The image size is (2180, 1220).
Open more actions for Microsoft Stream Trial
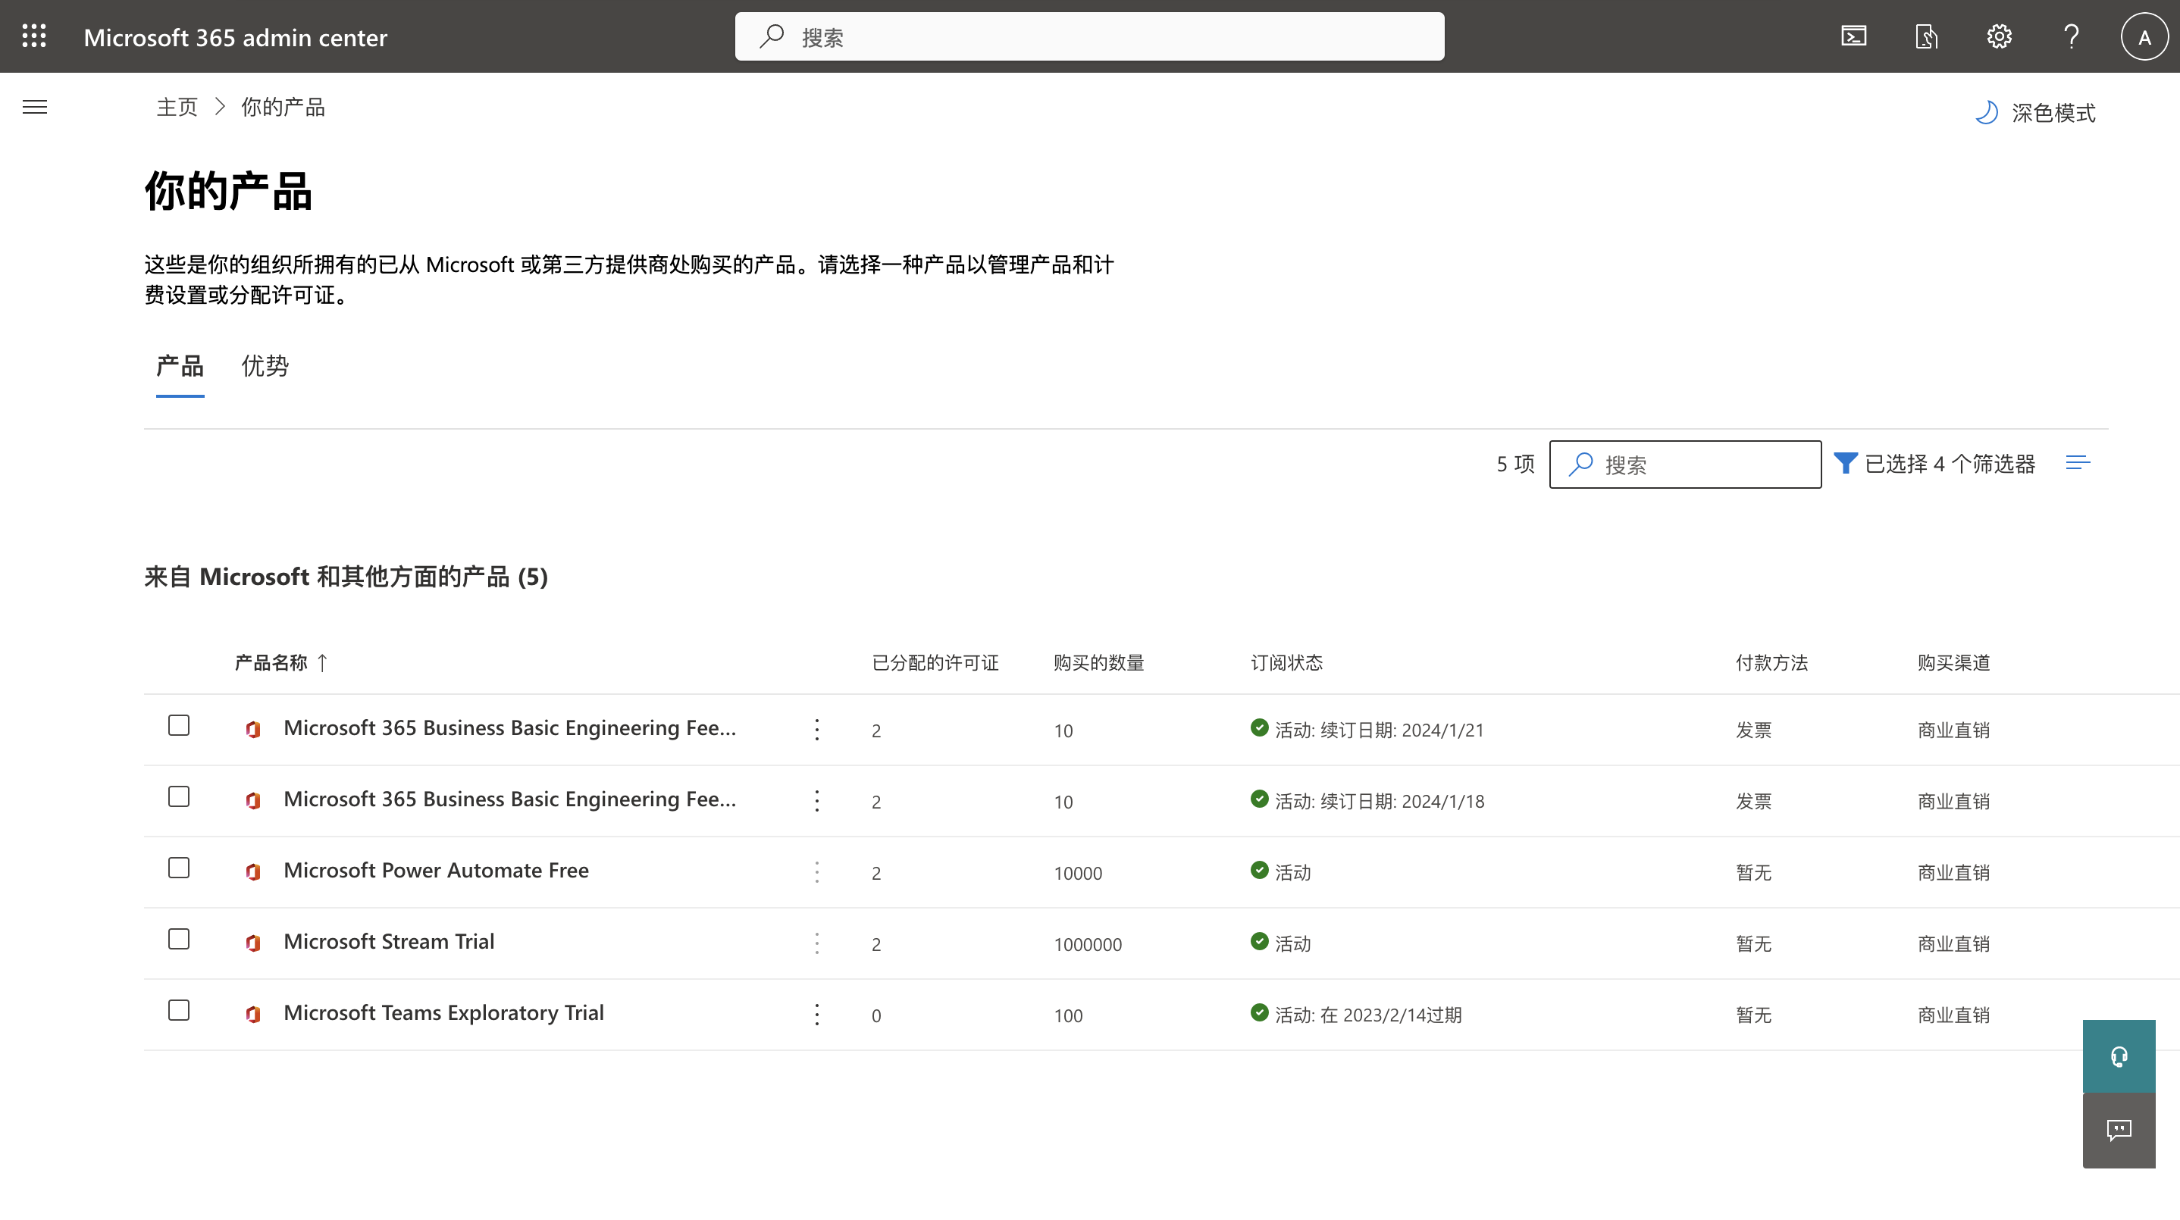816,943
